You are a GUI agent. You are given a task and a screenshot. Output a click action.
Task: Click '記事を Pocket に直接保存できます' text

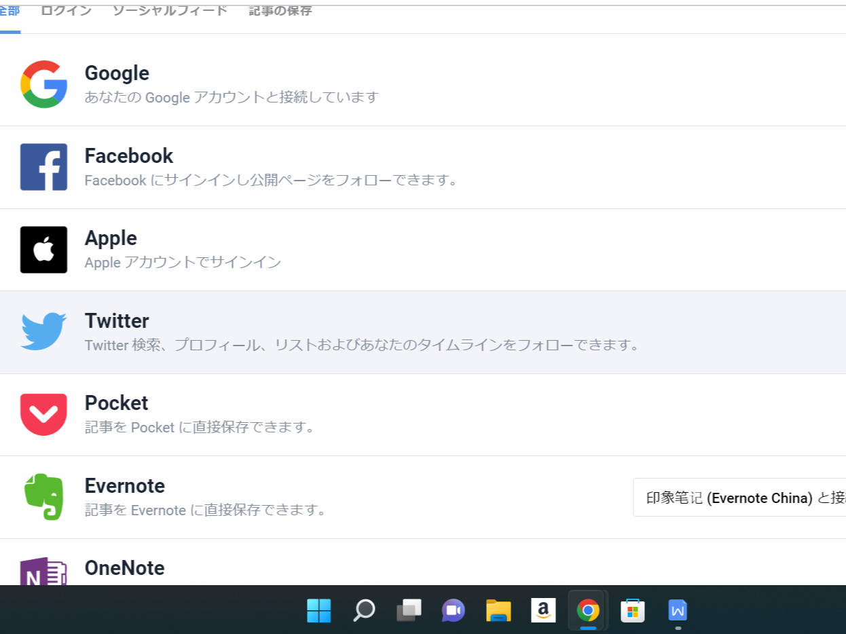[x=200, y=428]
